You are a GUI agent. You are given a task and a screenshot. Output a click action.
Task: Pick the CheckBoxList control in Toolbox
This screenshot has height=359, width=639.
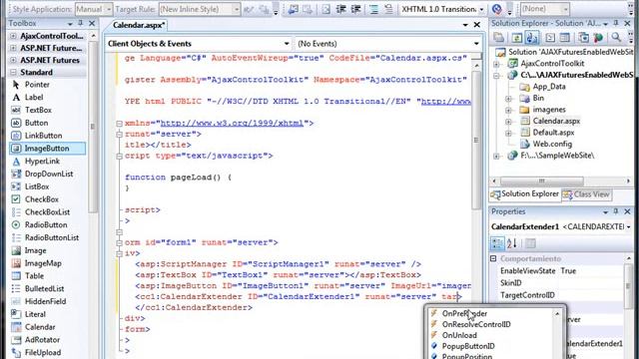[47, 212]
